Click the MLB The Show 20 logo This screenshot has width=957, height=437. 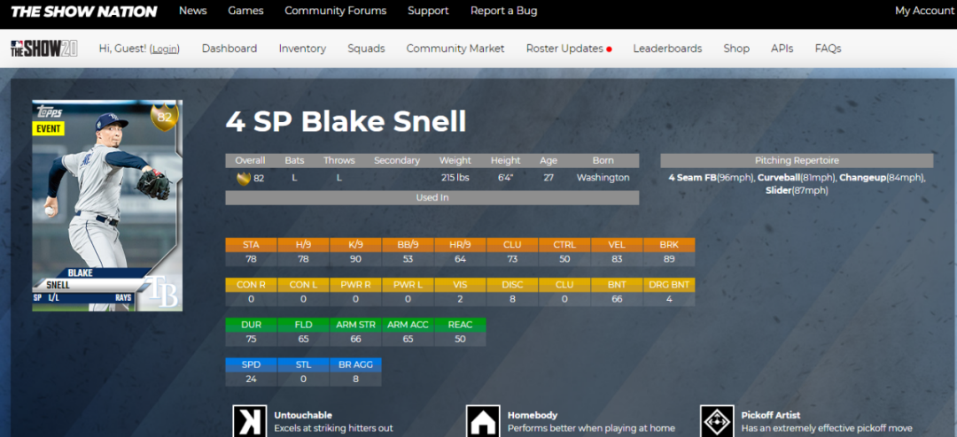click(43, 49)
